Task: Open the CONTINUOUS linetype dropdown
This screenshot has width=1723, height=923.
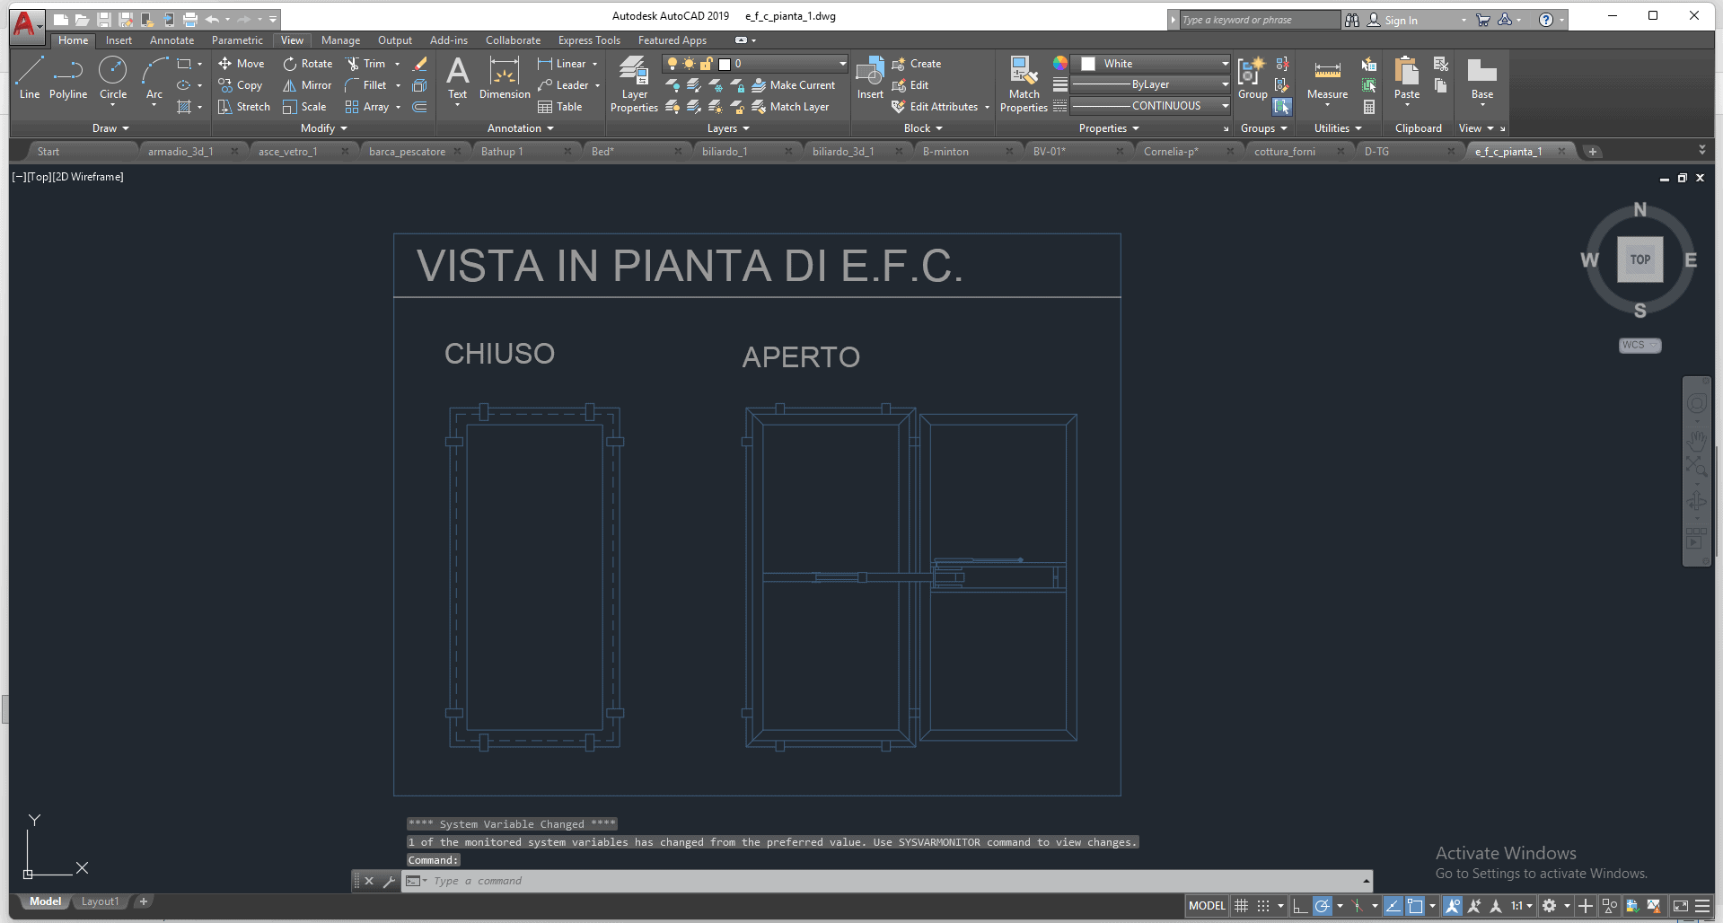Action: point(1225,106)
